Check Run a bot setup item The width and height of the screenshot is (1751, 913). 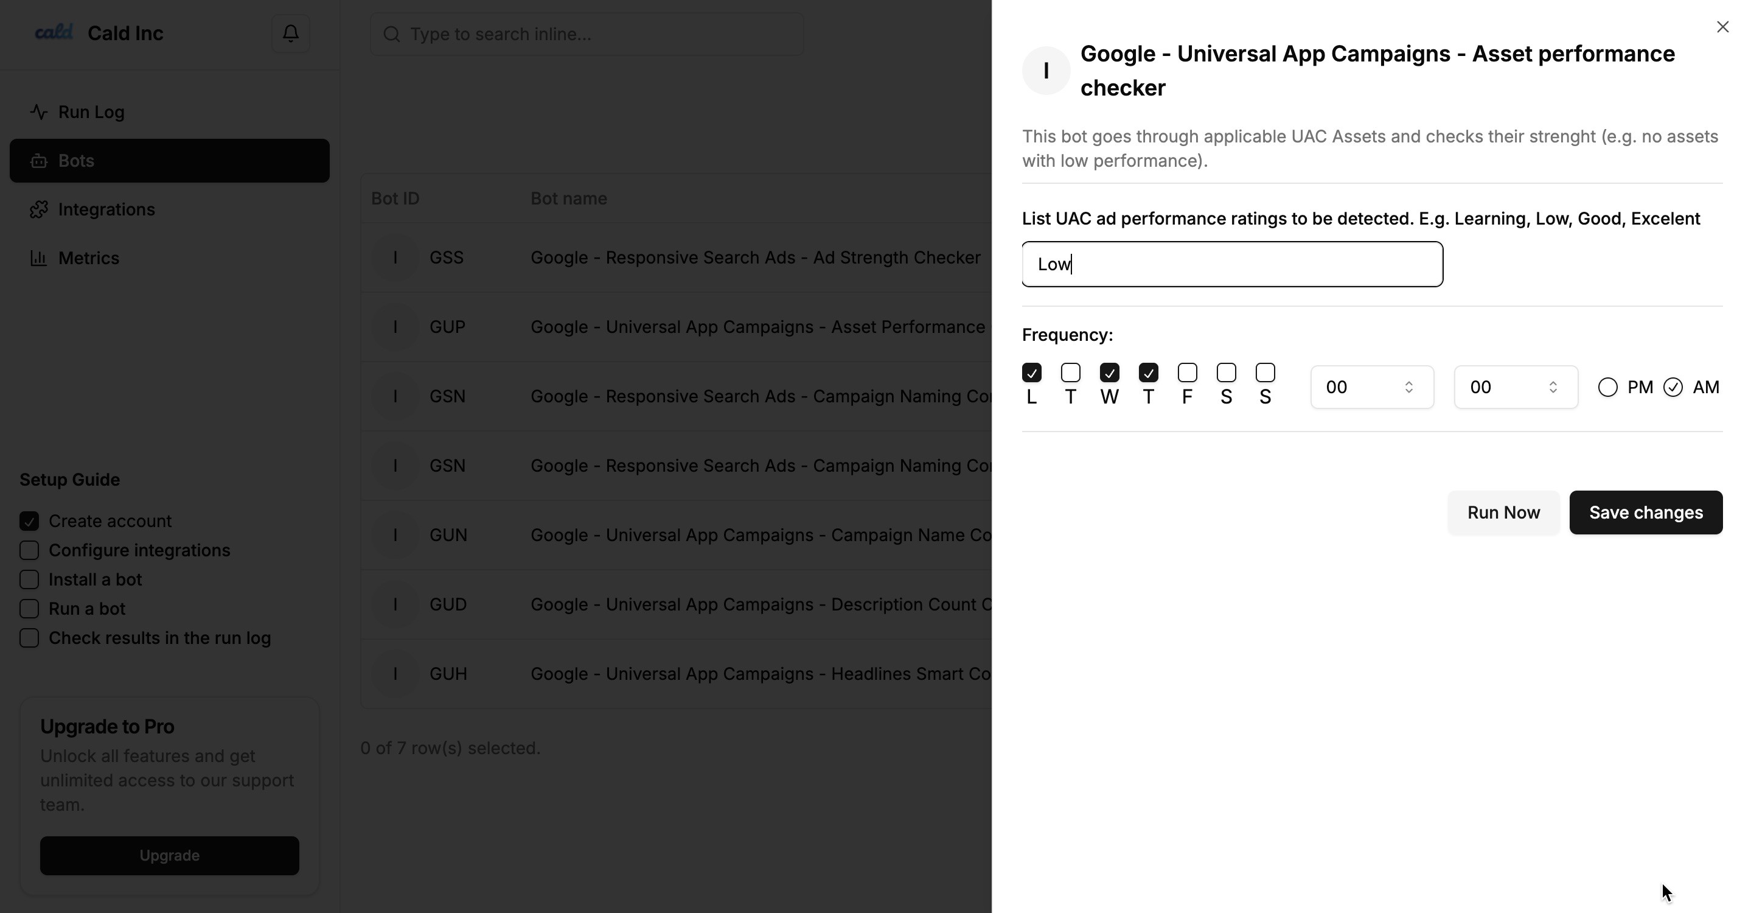(x=29, y=609)
